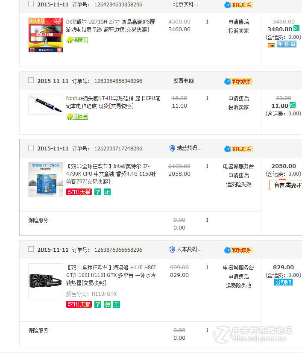
Task: Click 投诉卖家 for the Dell U2715H order
Action: tap(238, 31)
